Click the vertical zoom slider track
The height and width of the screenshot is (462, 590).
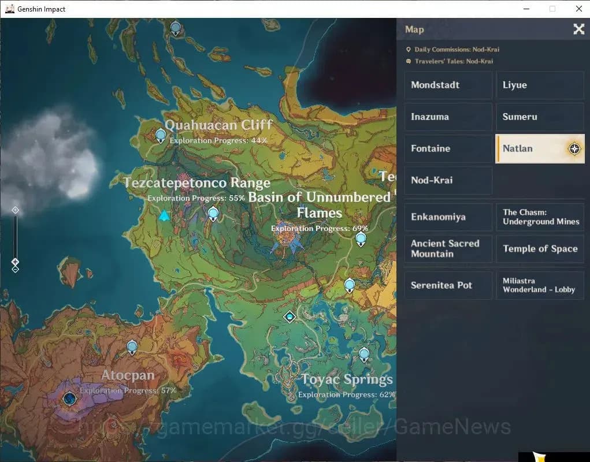[x=16, y=237]
